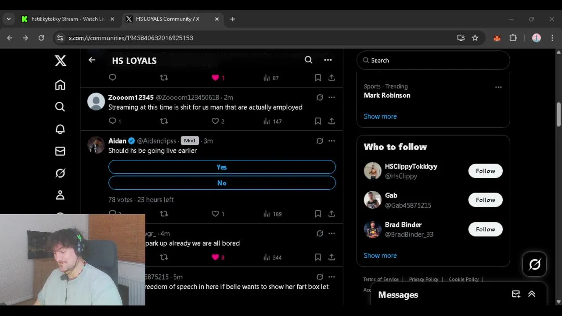Open more menu on Aidan's post

[331, 141]
